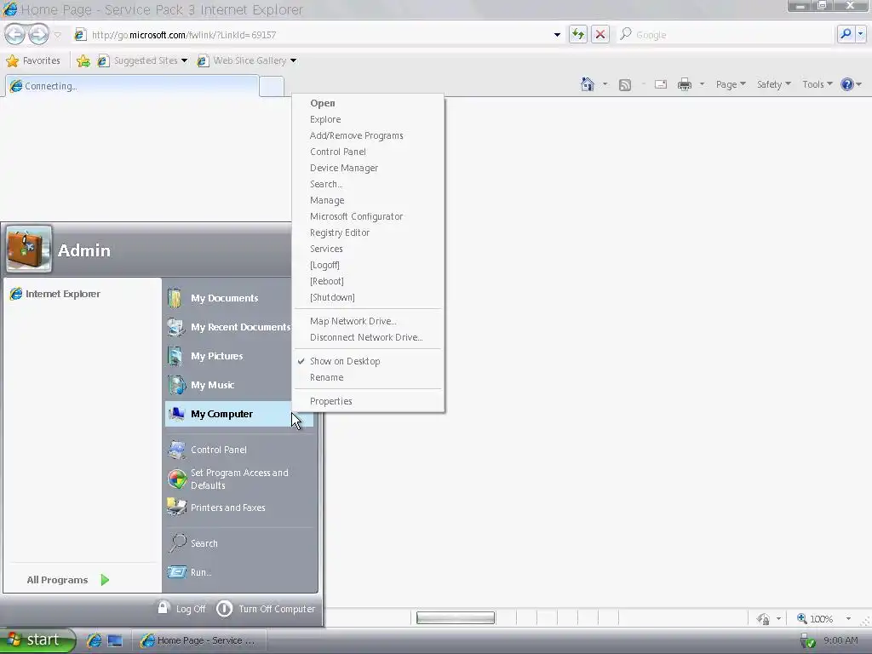The image size is (872, 654).
Task: Click the Services context menu entry
Action: 368,249
